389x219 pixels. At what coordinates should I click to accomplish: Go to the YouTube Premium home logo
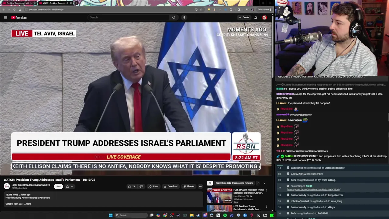click(x=19, y=18)
